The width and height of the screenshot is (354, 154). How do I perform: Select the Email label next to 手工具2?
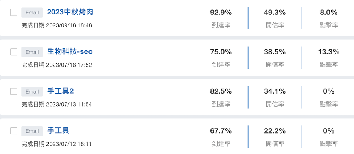[x=32, y=92]
